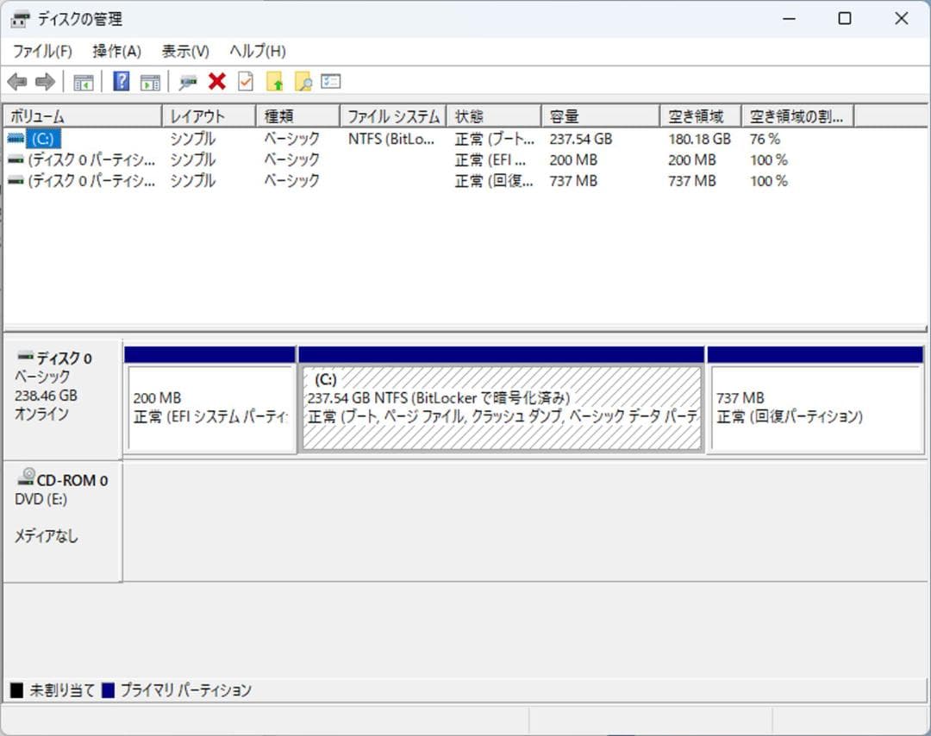Toggle the action pane icon on the toolbar
This screenshot has height=736, width=931.
[150, 81]
